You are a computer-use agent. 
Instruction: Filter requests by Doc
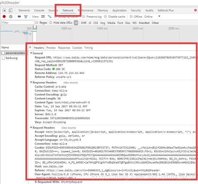(x=128, y=23)
